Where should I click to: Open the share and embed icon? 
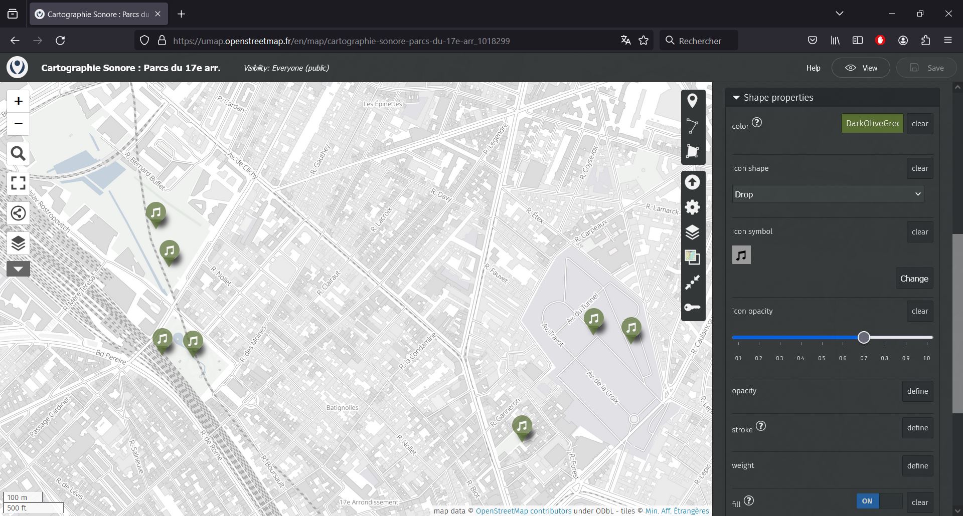[x=19, y=213]
